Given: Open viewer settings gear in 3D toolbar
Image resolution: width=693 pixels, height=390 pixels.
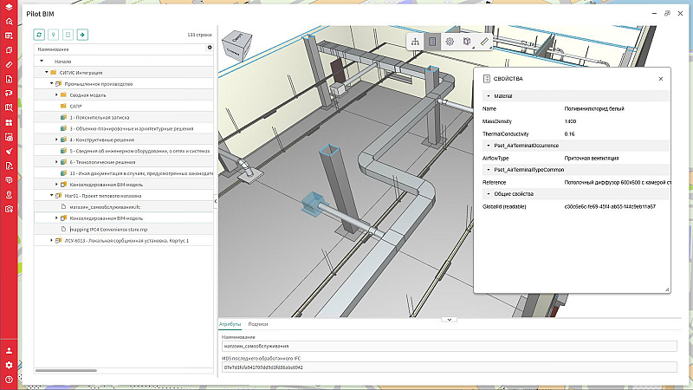Looking at the screenshot, I should (450, 41).
